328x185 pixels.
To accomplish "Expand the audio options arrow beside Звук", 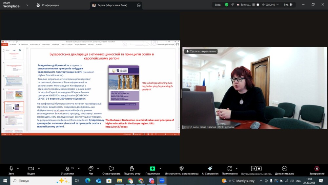I will (18, 169).
